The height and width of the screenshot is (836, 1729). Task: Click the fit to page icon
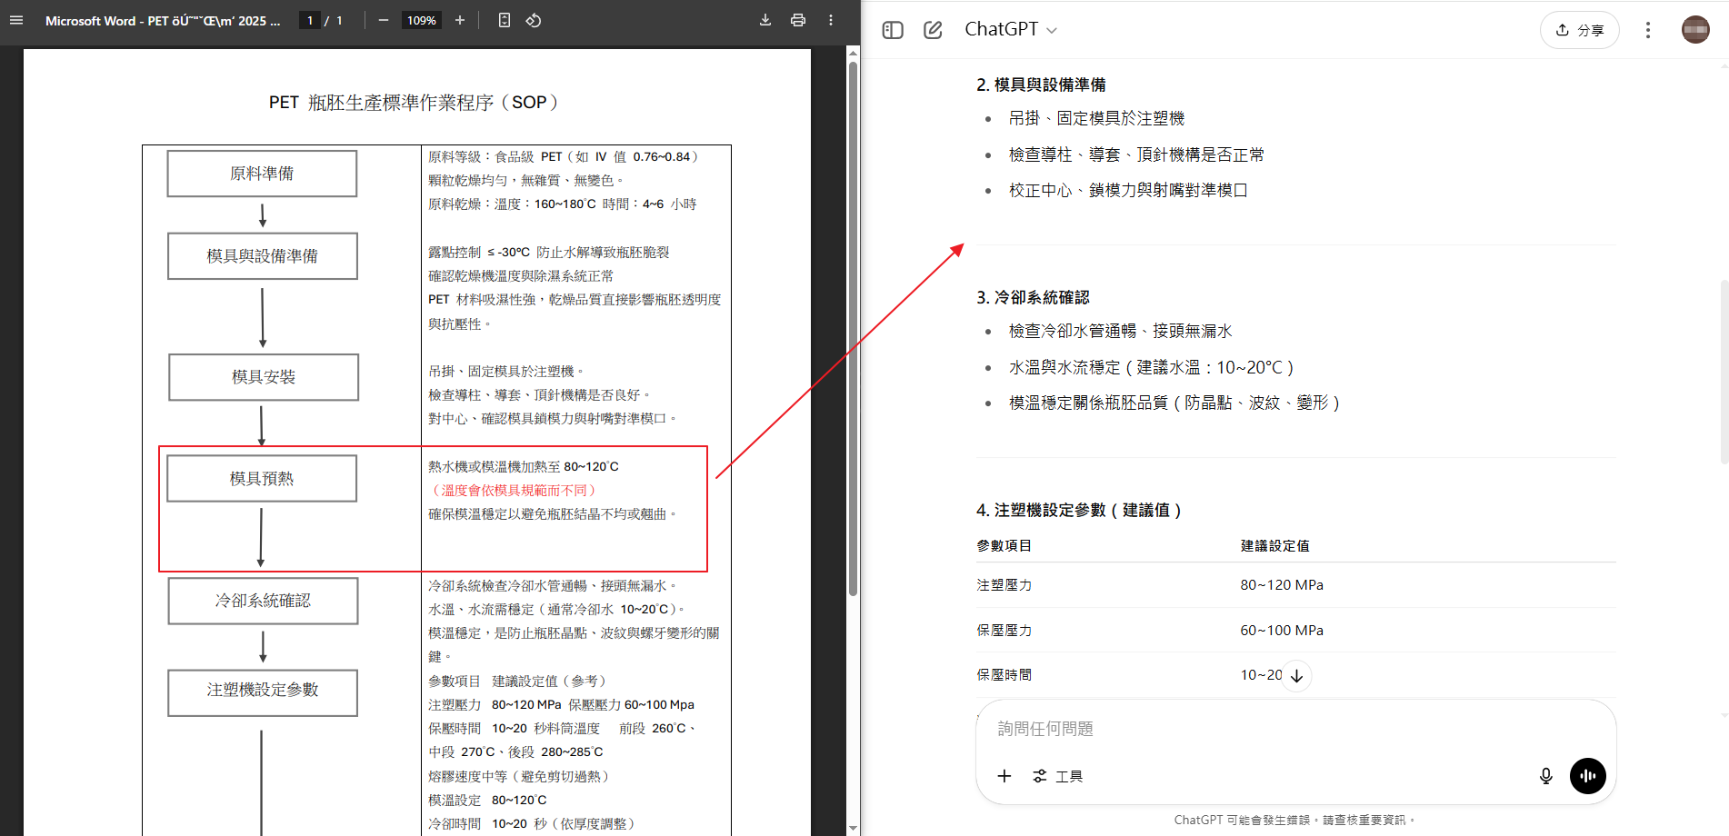click(505, 20)
